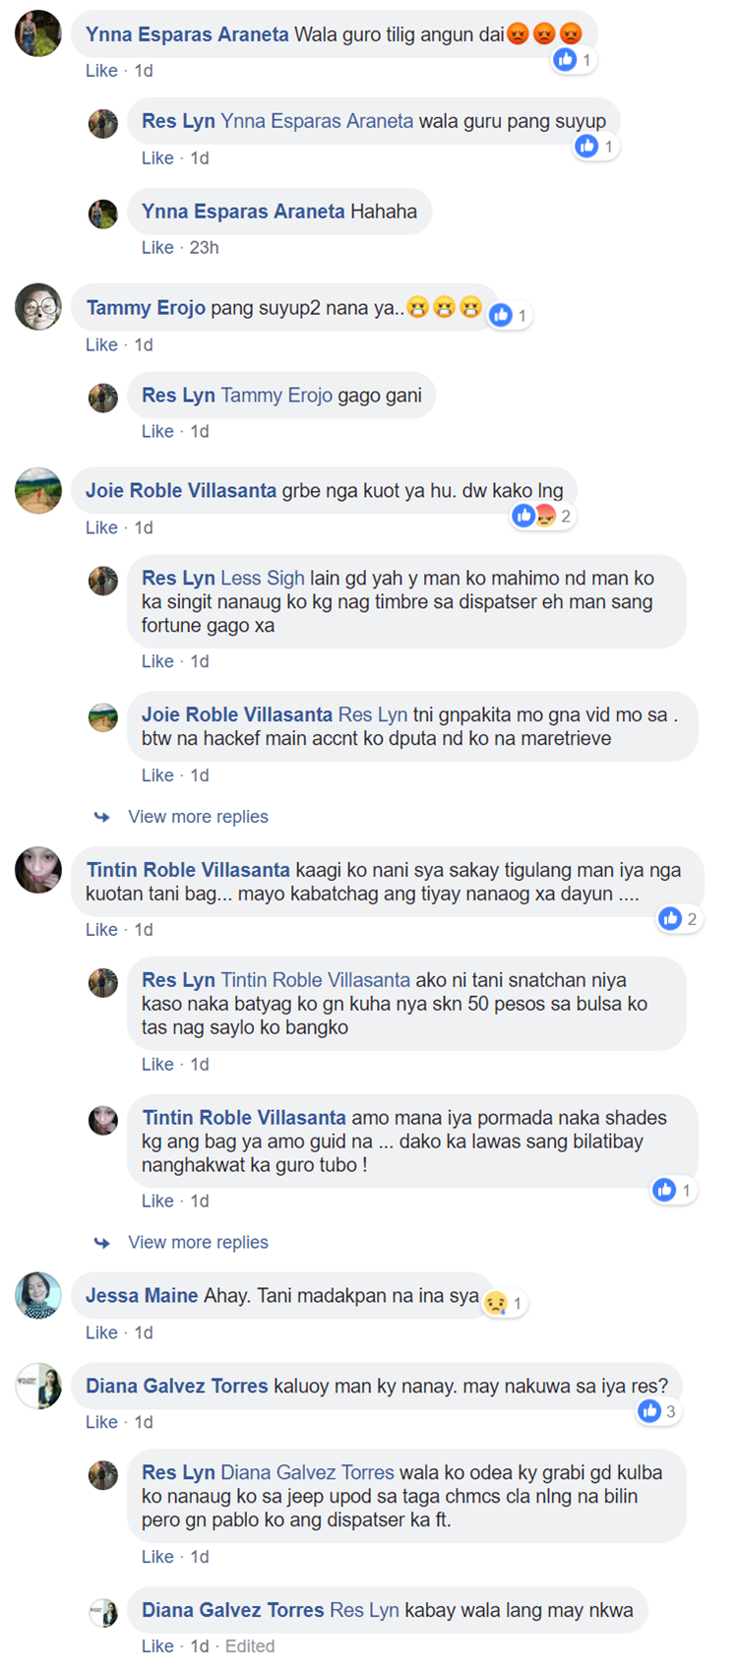Viewport: 738px width, 1670px height.
Task: Click the reply arrow icon below Tintin's thread
Action: 102,1243
